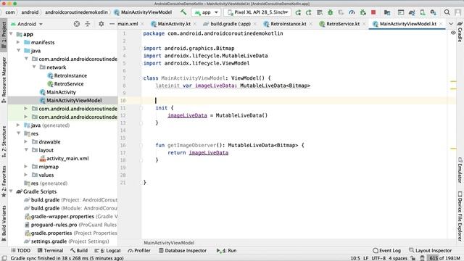The height and width of the screenshot is (261, 464).
Task: Open the Android project view dropdown
Action: click(x=27, y=24)
